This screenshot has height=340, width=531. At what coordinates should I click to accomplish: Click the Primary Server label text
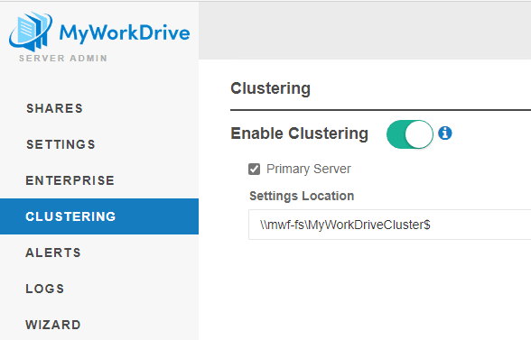[309, 169]
